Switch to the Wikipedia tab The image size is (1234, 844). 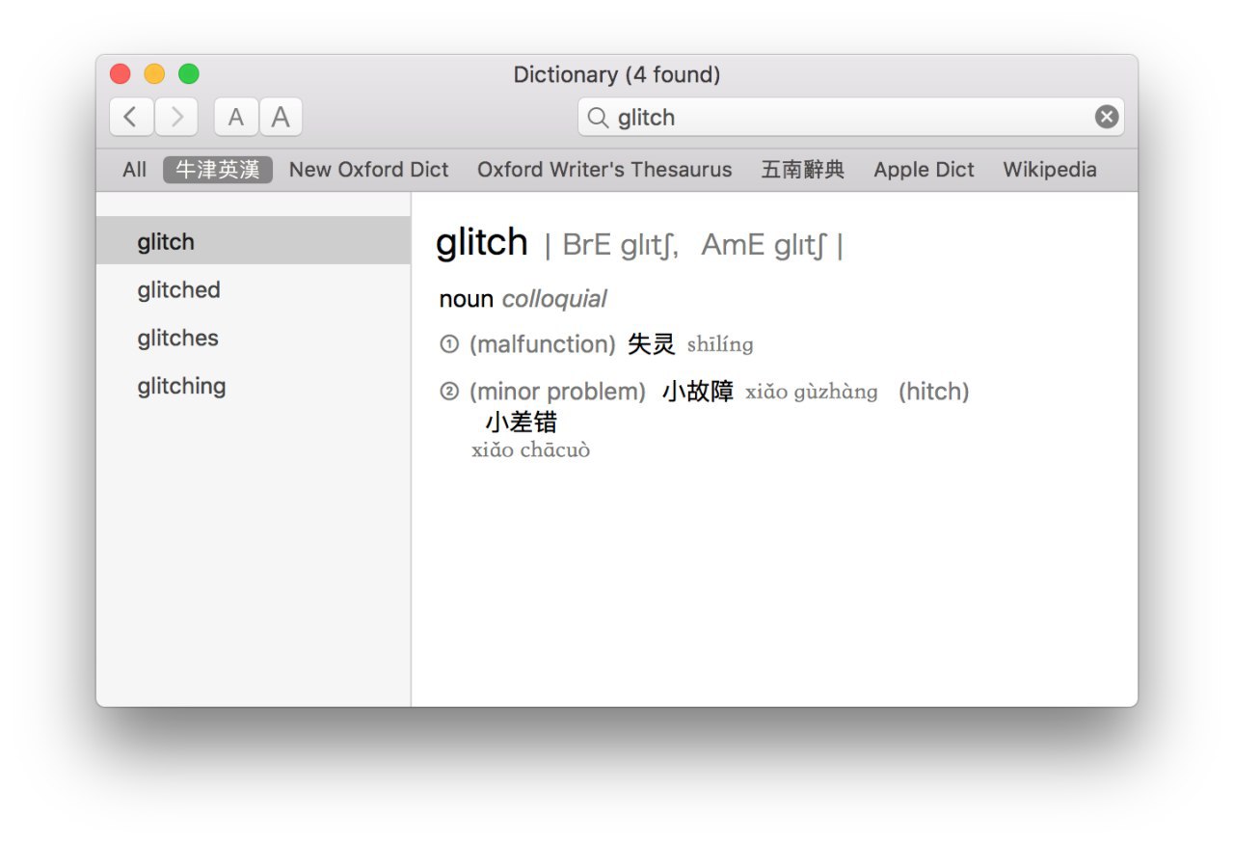click(x=1049, y=170)
